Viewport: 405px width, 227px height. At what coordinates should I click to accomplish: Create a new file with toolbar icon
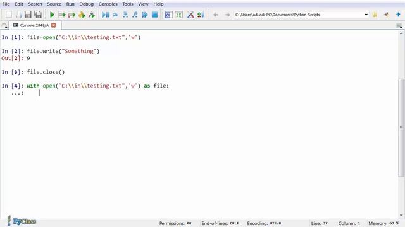[9, 15]
